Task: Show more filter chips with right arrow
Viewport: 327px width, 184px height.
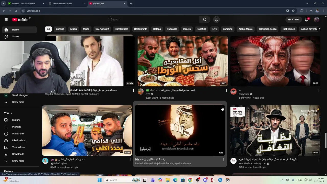Action: 319,29
